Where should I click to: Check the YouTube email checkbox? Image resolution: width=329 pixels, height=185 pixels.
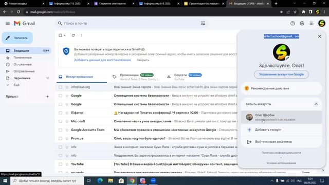[61, 164]
